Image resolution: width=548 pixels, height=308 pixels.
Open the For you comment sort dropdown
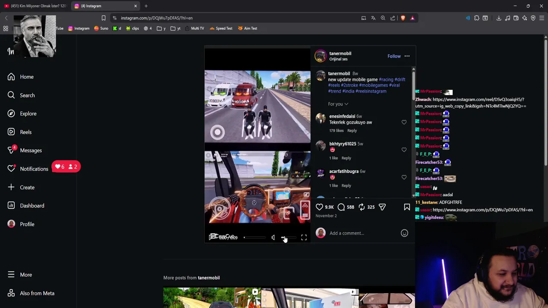[338, 104]
